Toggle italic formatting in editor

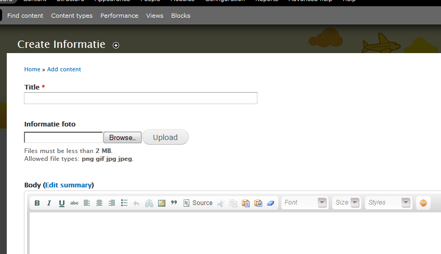pyautogui.click(x=49, y=203)
